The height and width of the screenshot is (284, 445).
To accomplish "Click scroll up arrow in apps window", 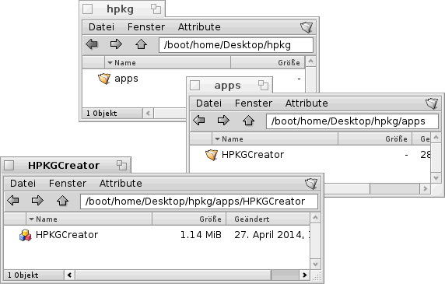I will pos(436,138).
